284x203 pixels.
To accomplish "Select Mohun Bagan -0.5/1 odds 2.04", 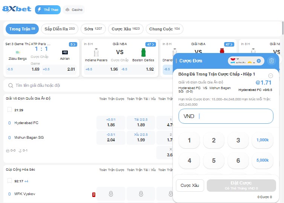I will 111,138.
